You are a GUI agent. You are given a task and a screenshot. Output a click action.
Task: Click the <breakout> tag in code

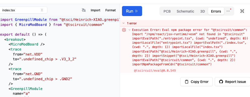click(15, 39)
